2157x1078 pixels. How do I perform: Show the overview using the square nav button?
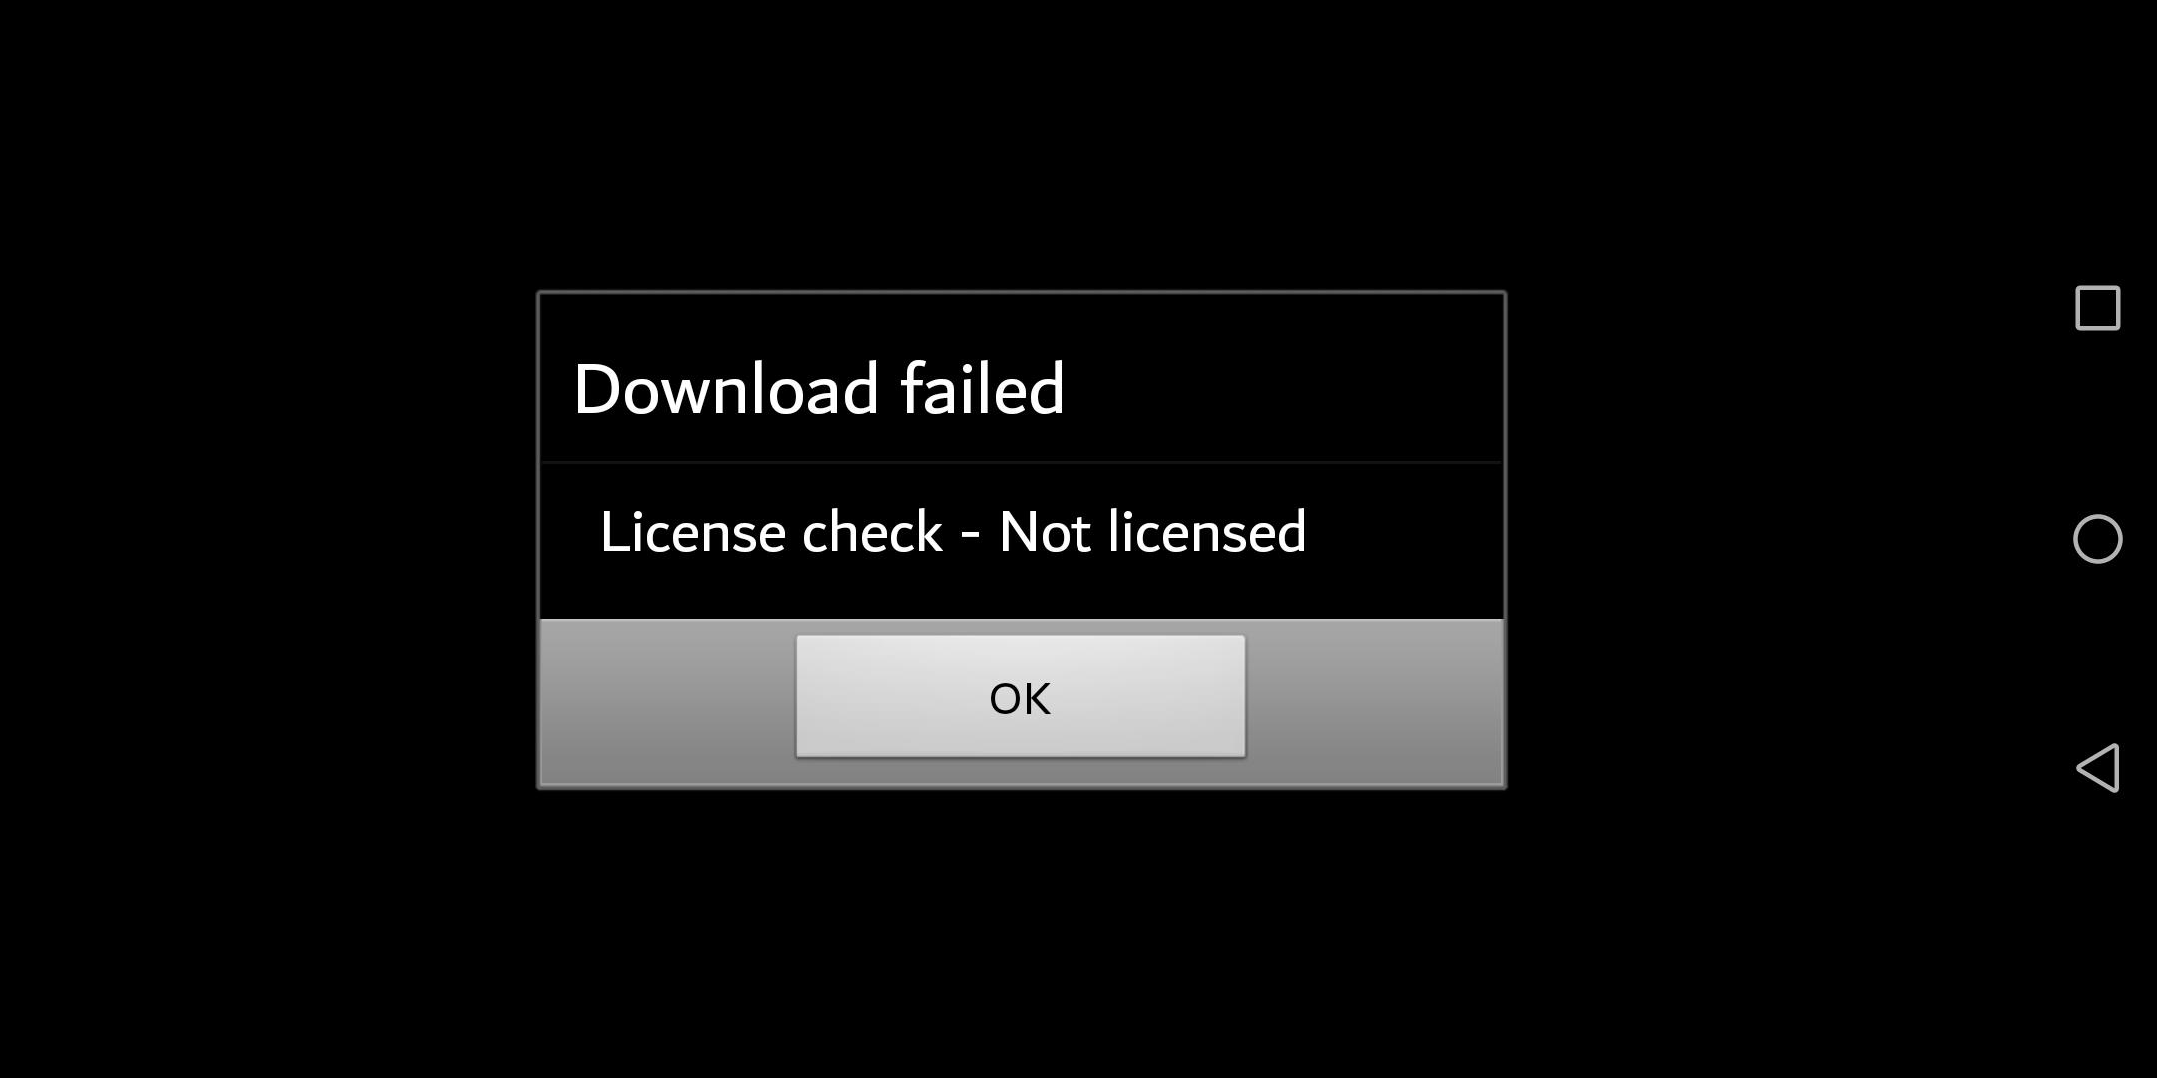(2097, 308)
